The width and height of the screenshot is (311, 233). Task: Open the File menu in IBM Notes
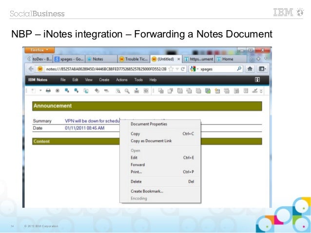pyautogui.click(x=63, y=80)
